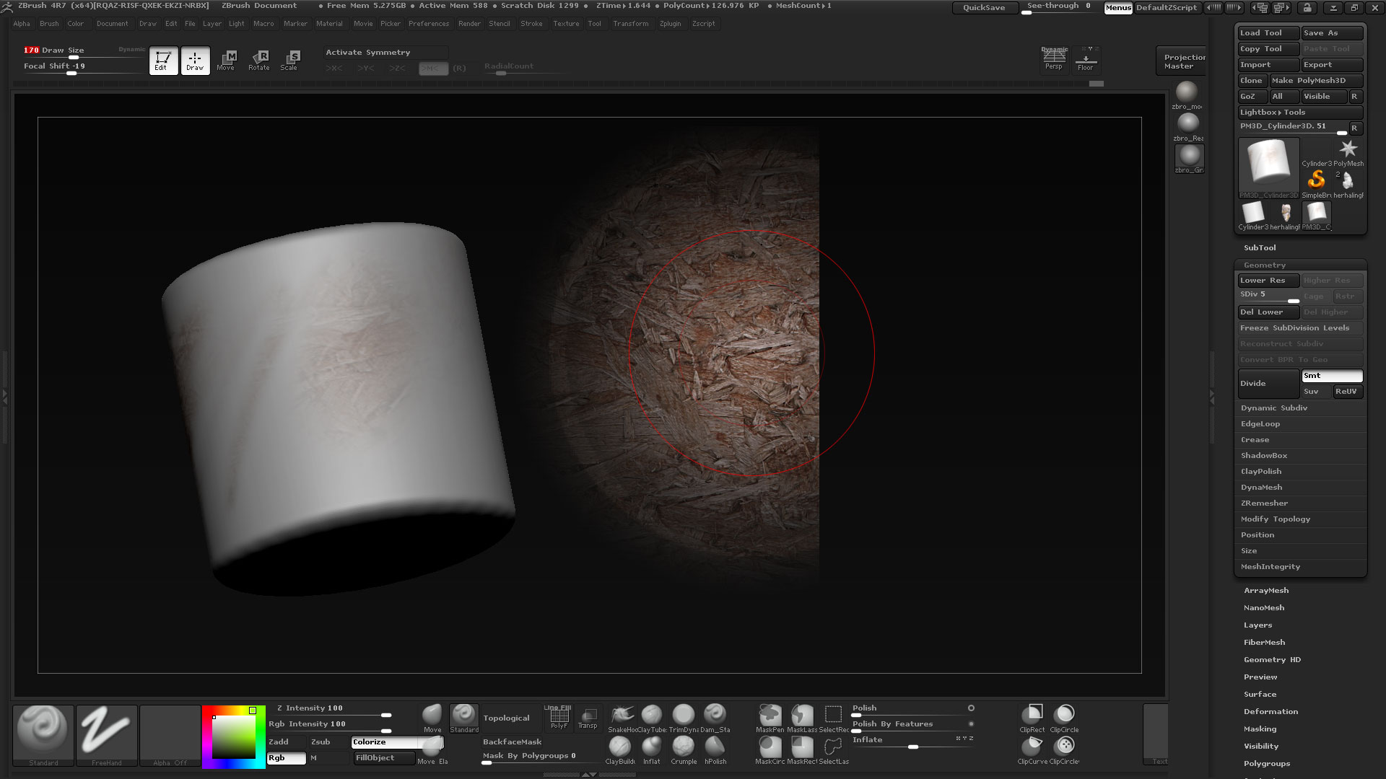Toggle Transp transparency mode

pyautogui.click(x=588, y=717)
